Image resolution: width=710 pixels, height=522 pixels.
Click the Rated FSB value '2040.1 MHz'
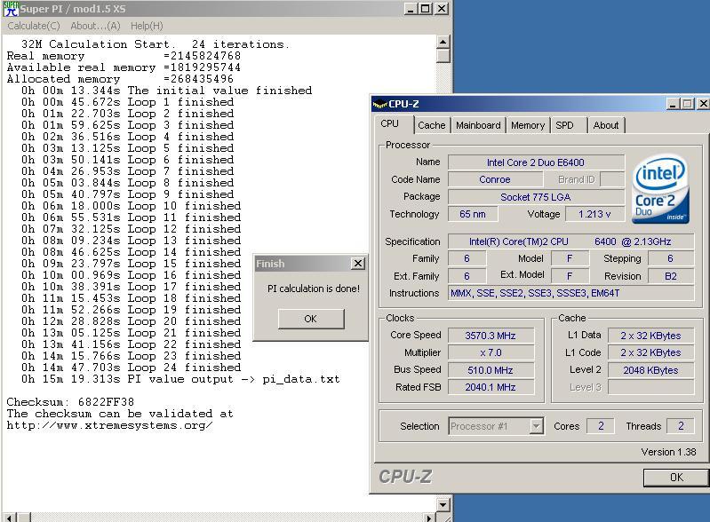(x=491, y=387)
